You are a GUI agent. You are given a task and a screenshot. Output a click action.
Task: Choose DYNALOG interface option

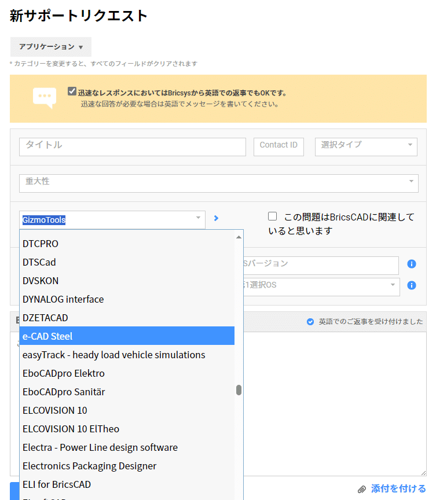127,299
